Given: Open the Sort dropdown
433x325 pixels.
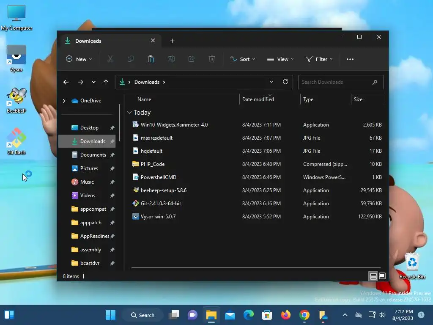Looking at the screenshot, I should coord(242,59).
